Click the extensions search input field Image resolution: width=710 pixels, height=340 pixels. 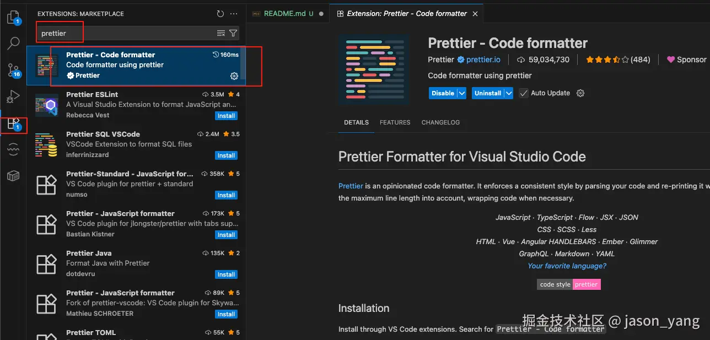pos(127,34)
